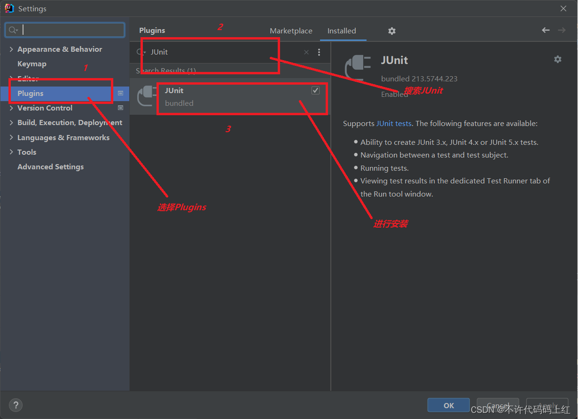Expand Version Control settings group
Image resolution: width=578 pixels, height=419 pixels.
(11, 108)
